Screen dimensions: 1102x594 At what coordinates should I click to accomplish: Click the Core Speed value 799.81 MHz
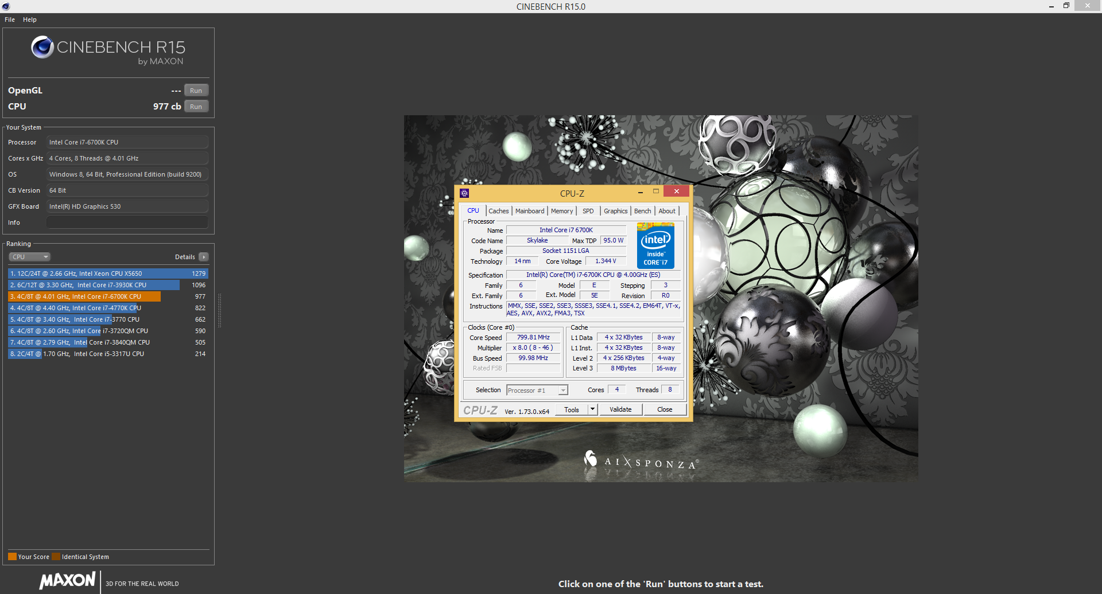[x=533, y=338]
